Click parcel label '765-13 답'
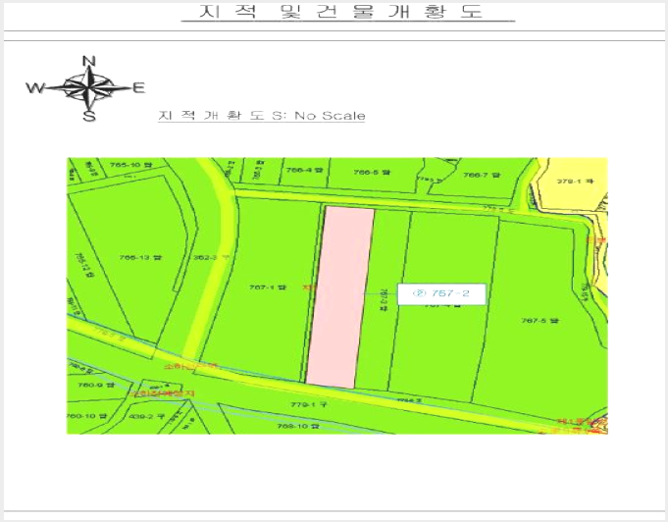This screenshot has width=668, height=522. coord(140,257)
